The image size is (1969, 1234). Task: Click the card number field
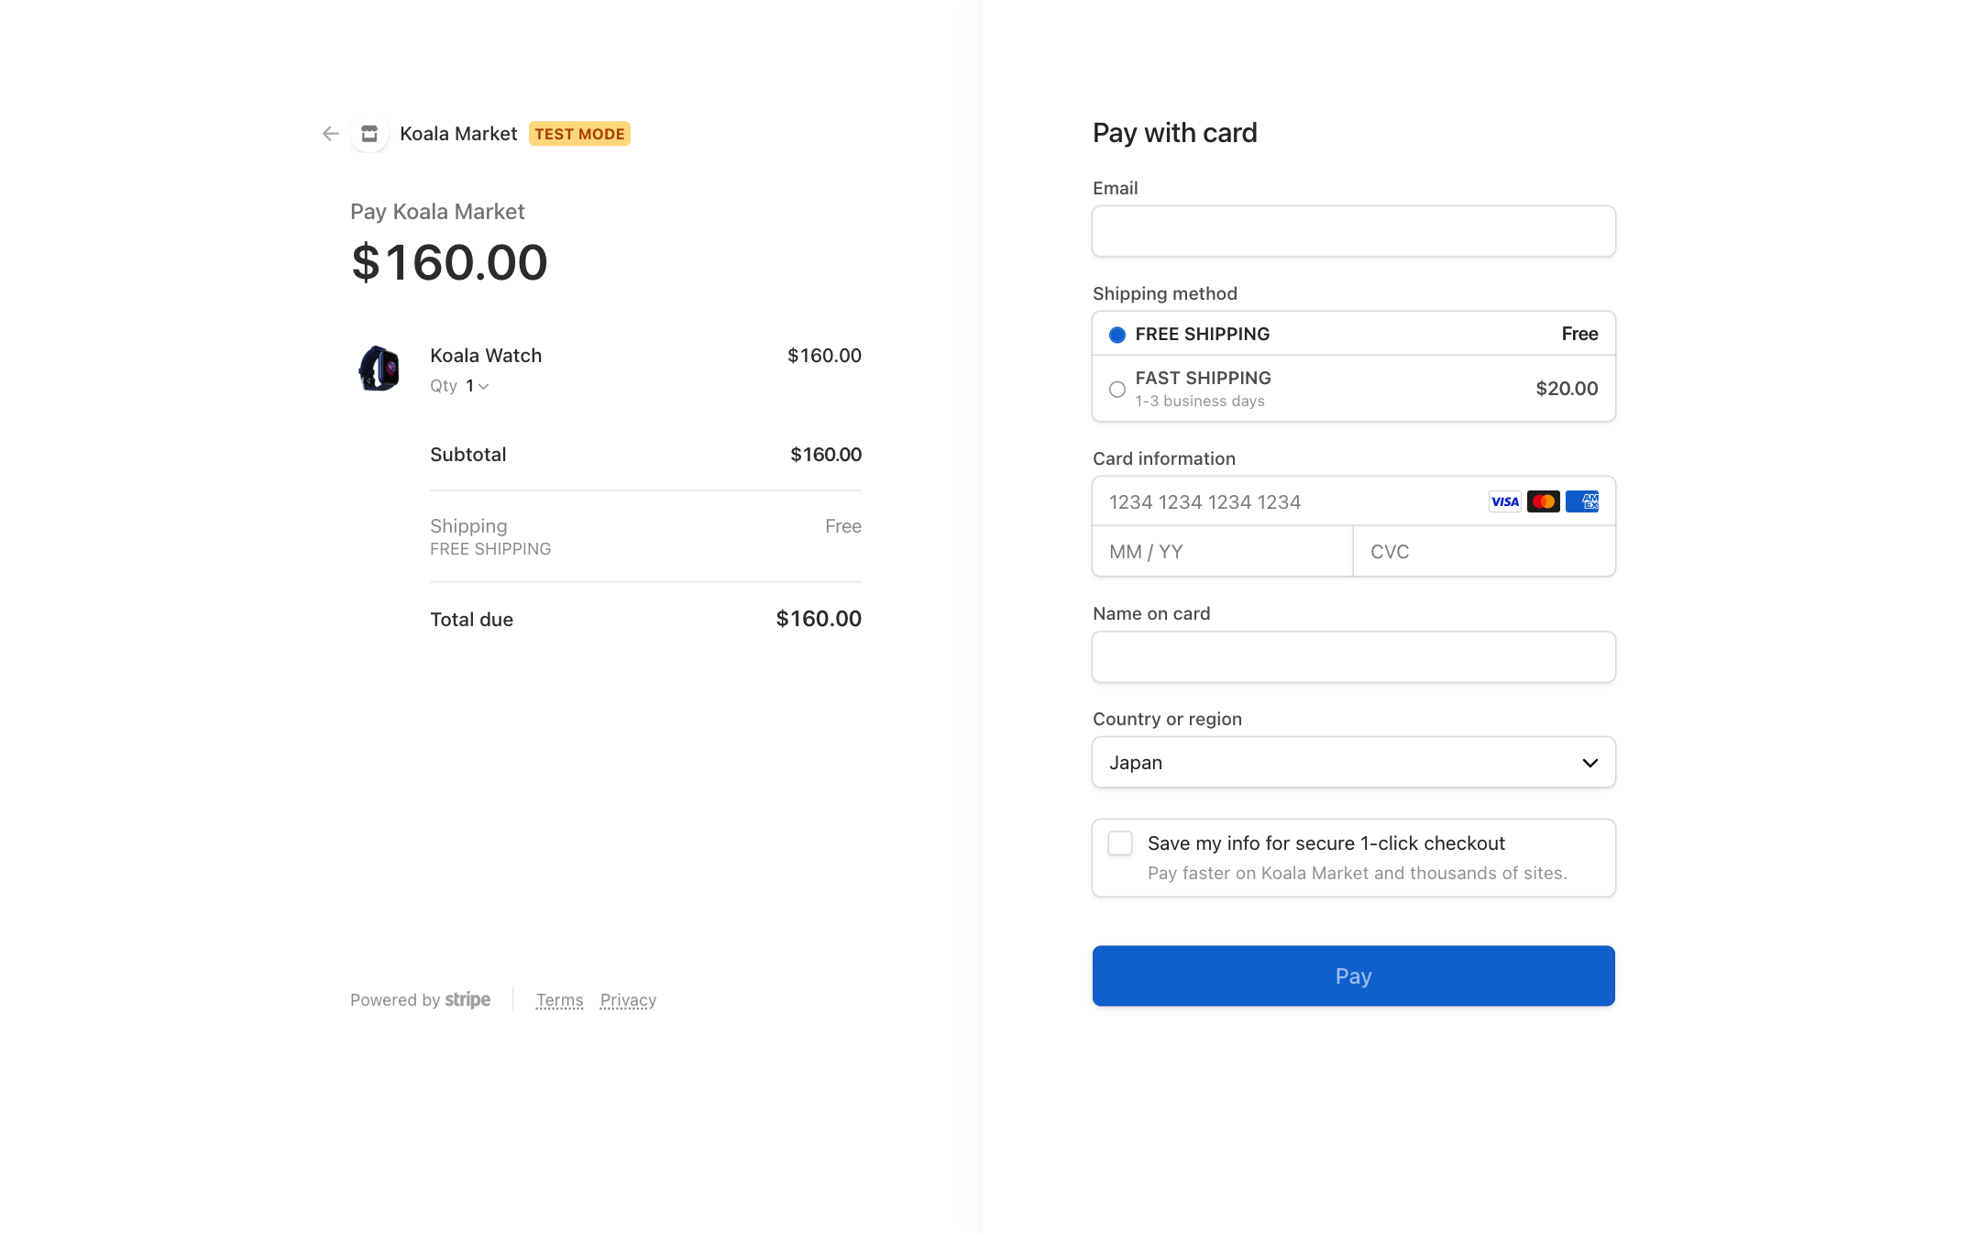pyautogui.click(x=1283, y=502)
